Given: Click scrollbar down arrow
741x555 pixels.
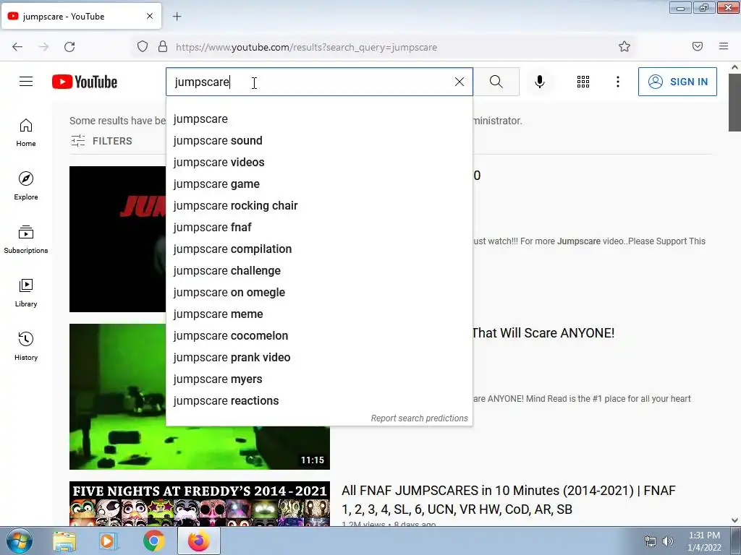Looking at the screenshot, I should tap(734, 520).
